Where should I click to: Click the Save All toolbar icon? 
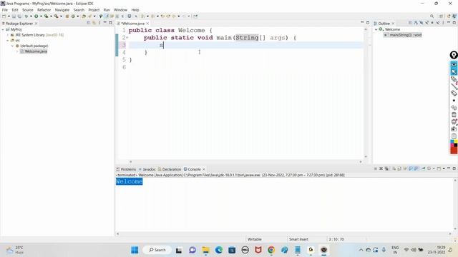(x=19, y=16)
